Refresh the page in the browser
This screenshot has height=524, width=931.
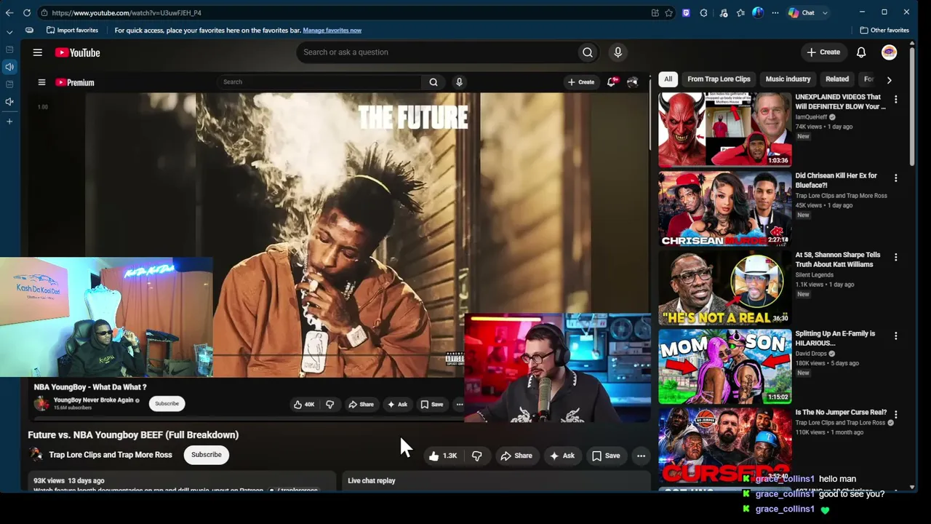[x=27, y=12]
